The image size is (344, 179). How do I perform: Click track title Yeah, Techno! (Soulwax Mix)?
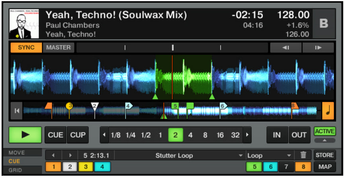pyautogui.click(x=116, y=15)
